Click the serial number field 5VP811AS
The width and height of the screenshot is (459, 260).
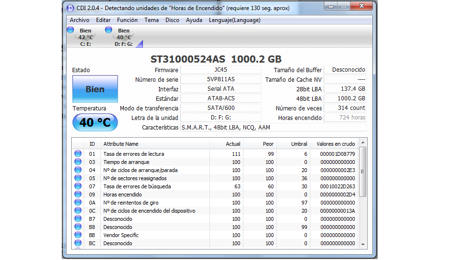(x=221, y=79)
